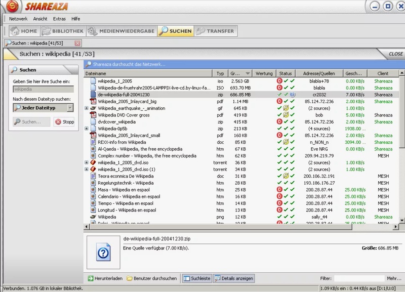Open the Home section in toolbar
The width and height of the screenshot is (405, 292).
pos(23,31)
